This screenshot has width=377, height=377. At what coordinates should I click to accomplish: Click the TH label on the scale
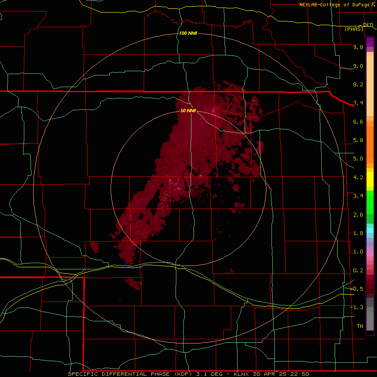360,326
